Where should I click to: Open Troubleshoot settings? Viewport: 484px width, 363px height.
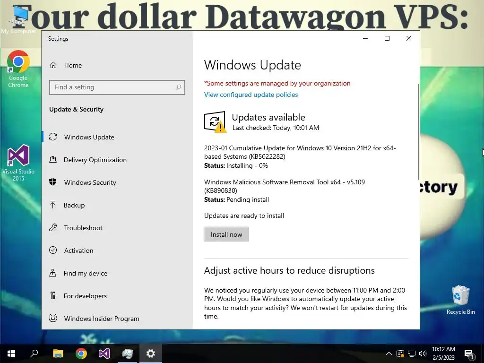tap(83, 228)
